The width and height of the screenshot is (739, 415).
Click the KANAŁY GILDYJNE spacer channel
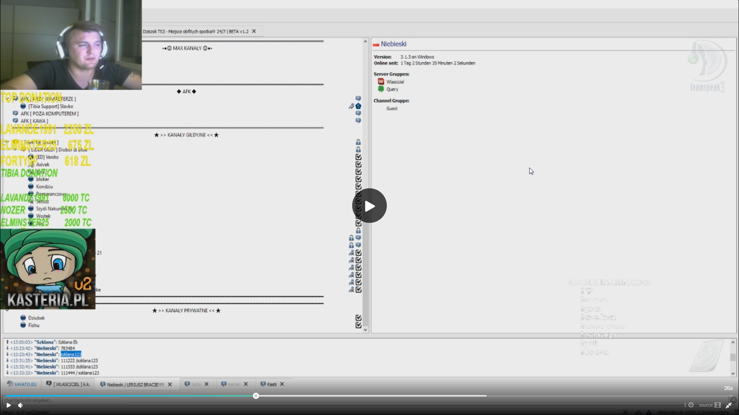[186, 135]
